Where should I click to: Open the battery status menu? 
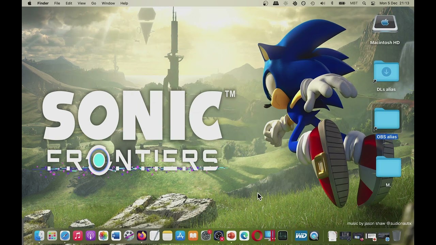(x=342, y=3)
